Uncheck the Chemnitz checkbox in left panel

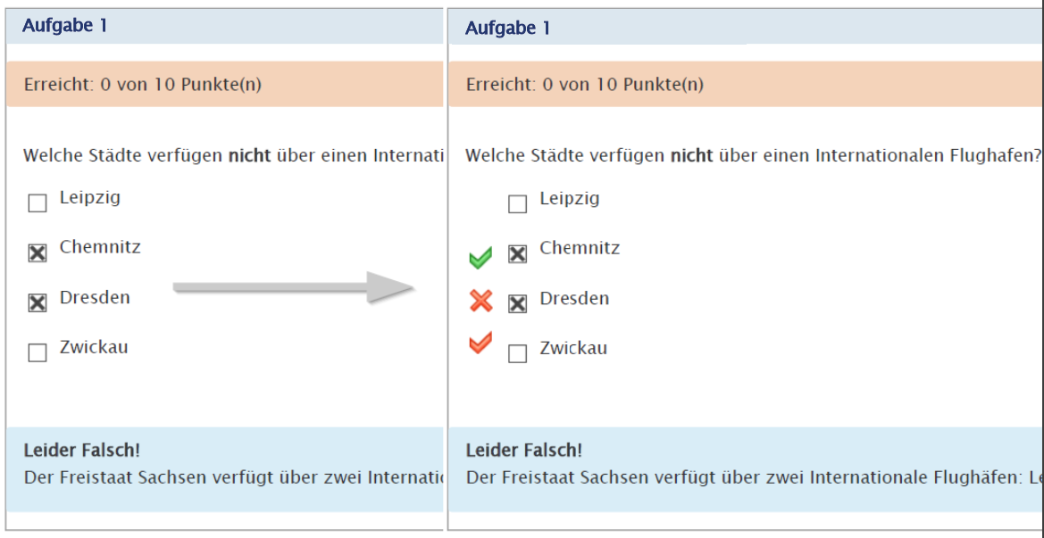click(38, 253)
